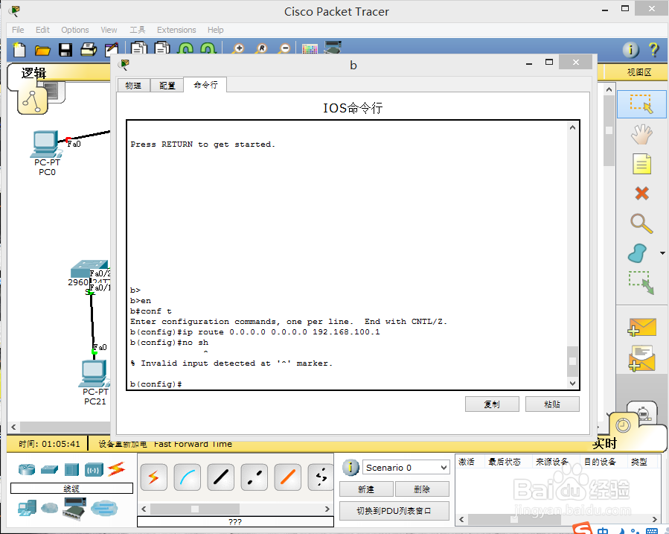Switch to the 命令行 tab
The height and width of the screenshot is (534, 669).
(205, 84)
